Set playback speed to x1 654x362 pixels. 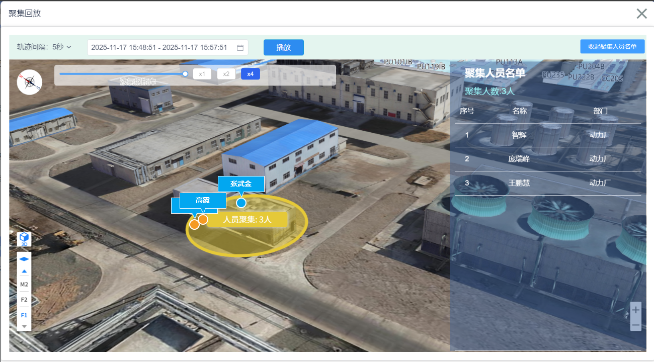(x=202, y=74)
